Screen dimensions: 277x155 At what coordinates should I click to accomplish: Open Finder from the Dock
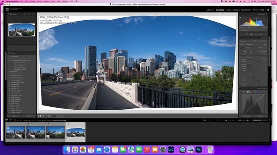tap(67, 149)
